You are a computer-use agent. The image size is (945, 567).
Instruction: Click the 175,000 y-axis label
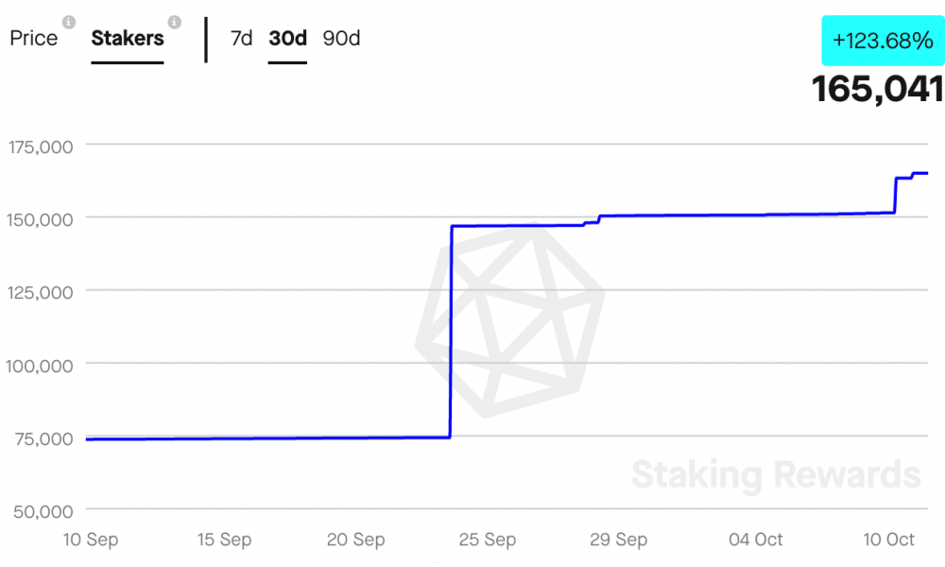pos(41,147)
